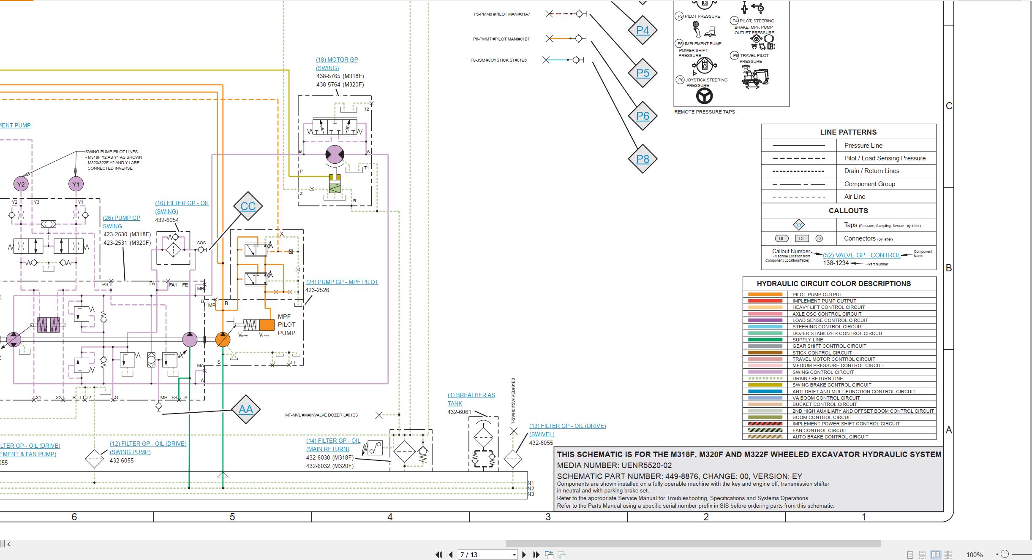This screenshot has height=560, width=1032.
Task: Click 'HYDRAULIC CIRCUIT COLOR DESCRIPTIONS' heading
Action: (833, 284)
